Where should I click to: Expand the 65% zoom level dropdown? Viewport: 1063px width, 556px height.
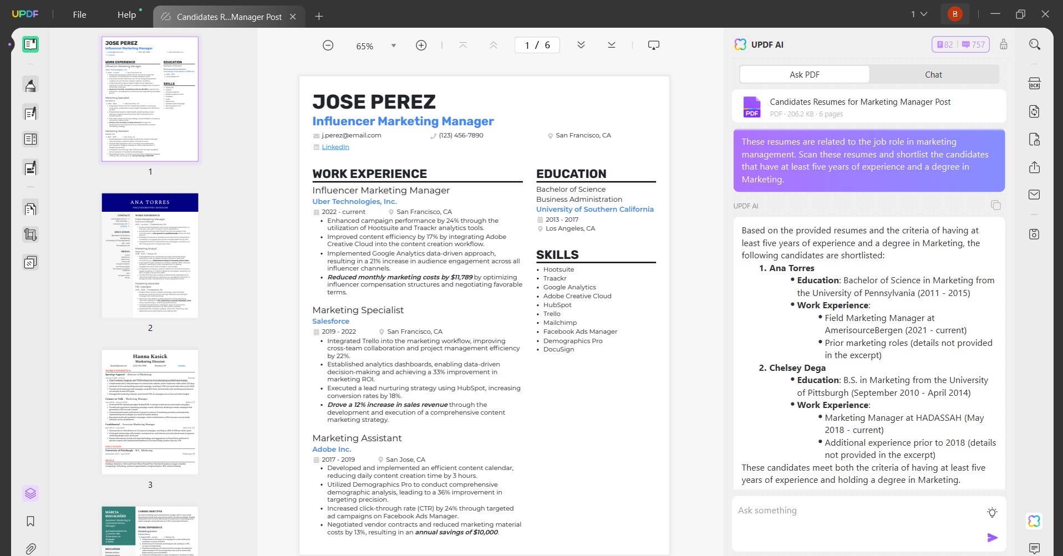tap(394, 45)
